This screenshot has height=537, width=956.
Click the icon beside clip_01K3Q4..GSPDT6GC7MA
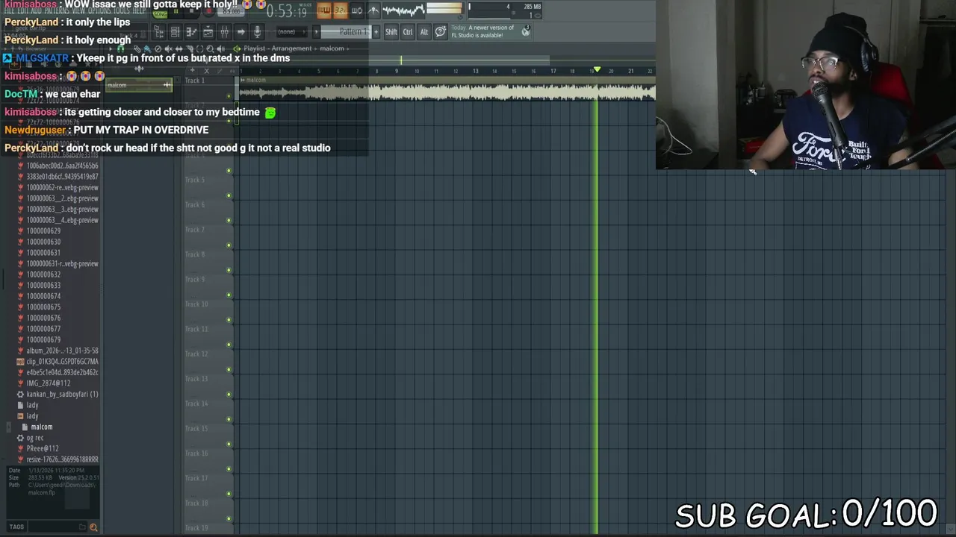pyautogui.click(x=20, y=361)
